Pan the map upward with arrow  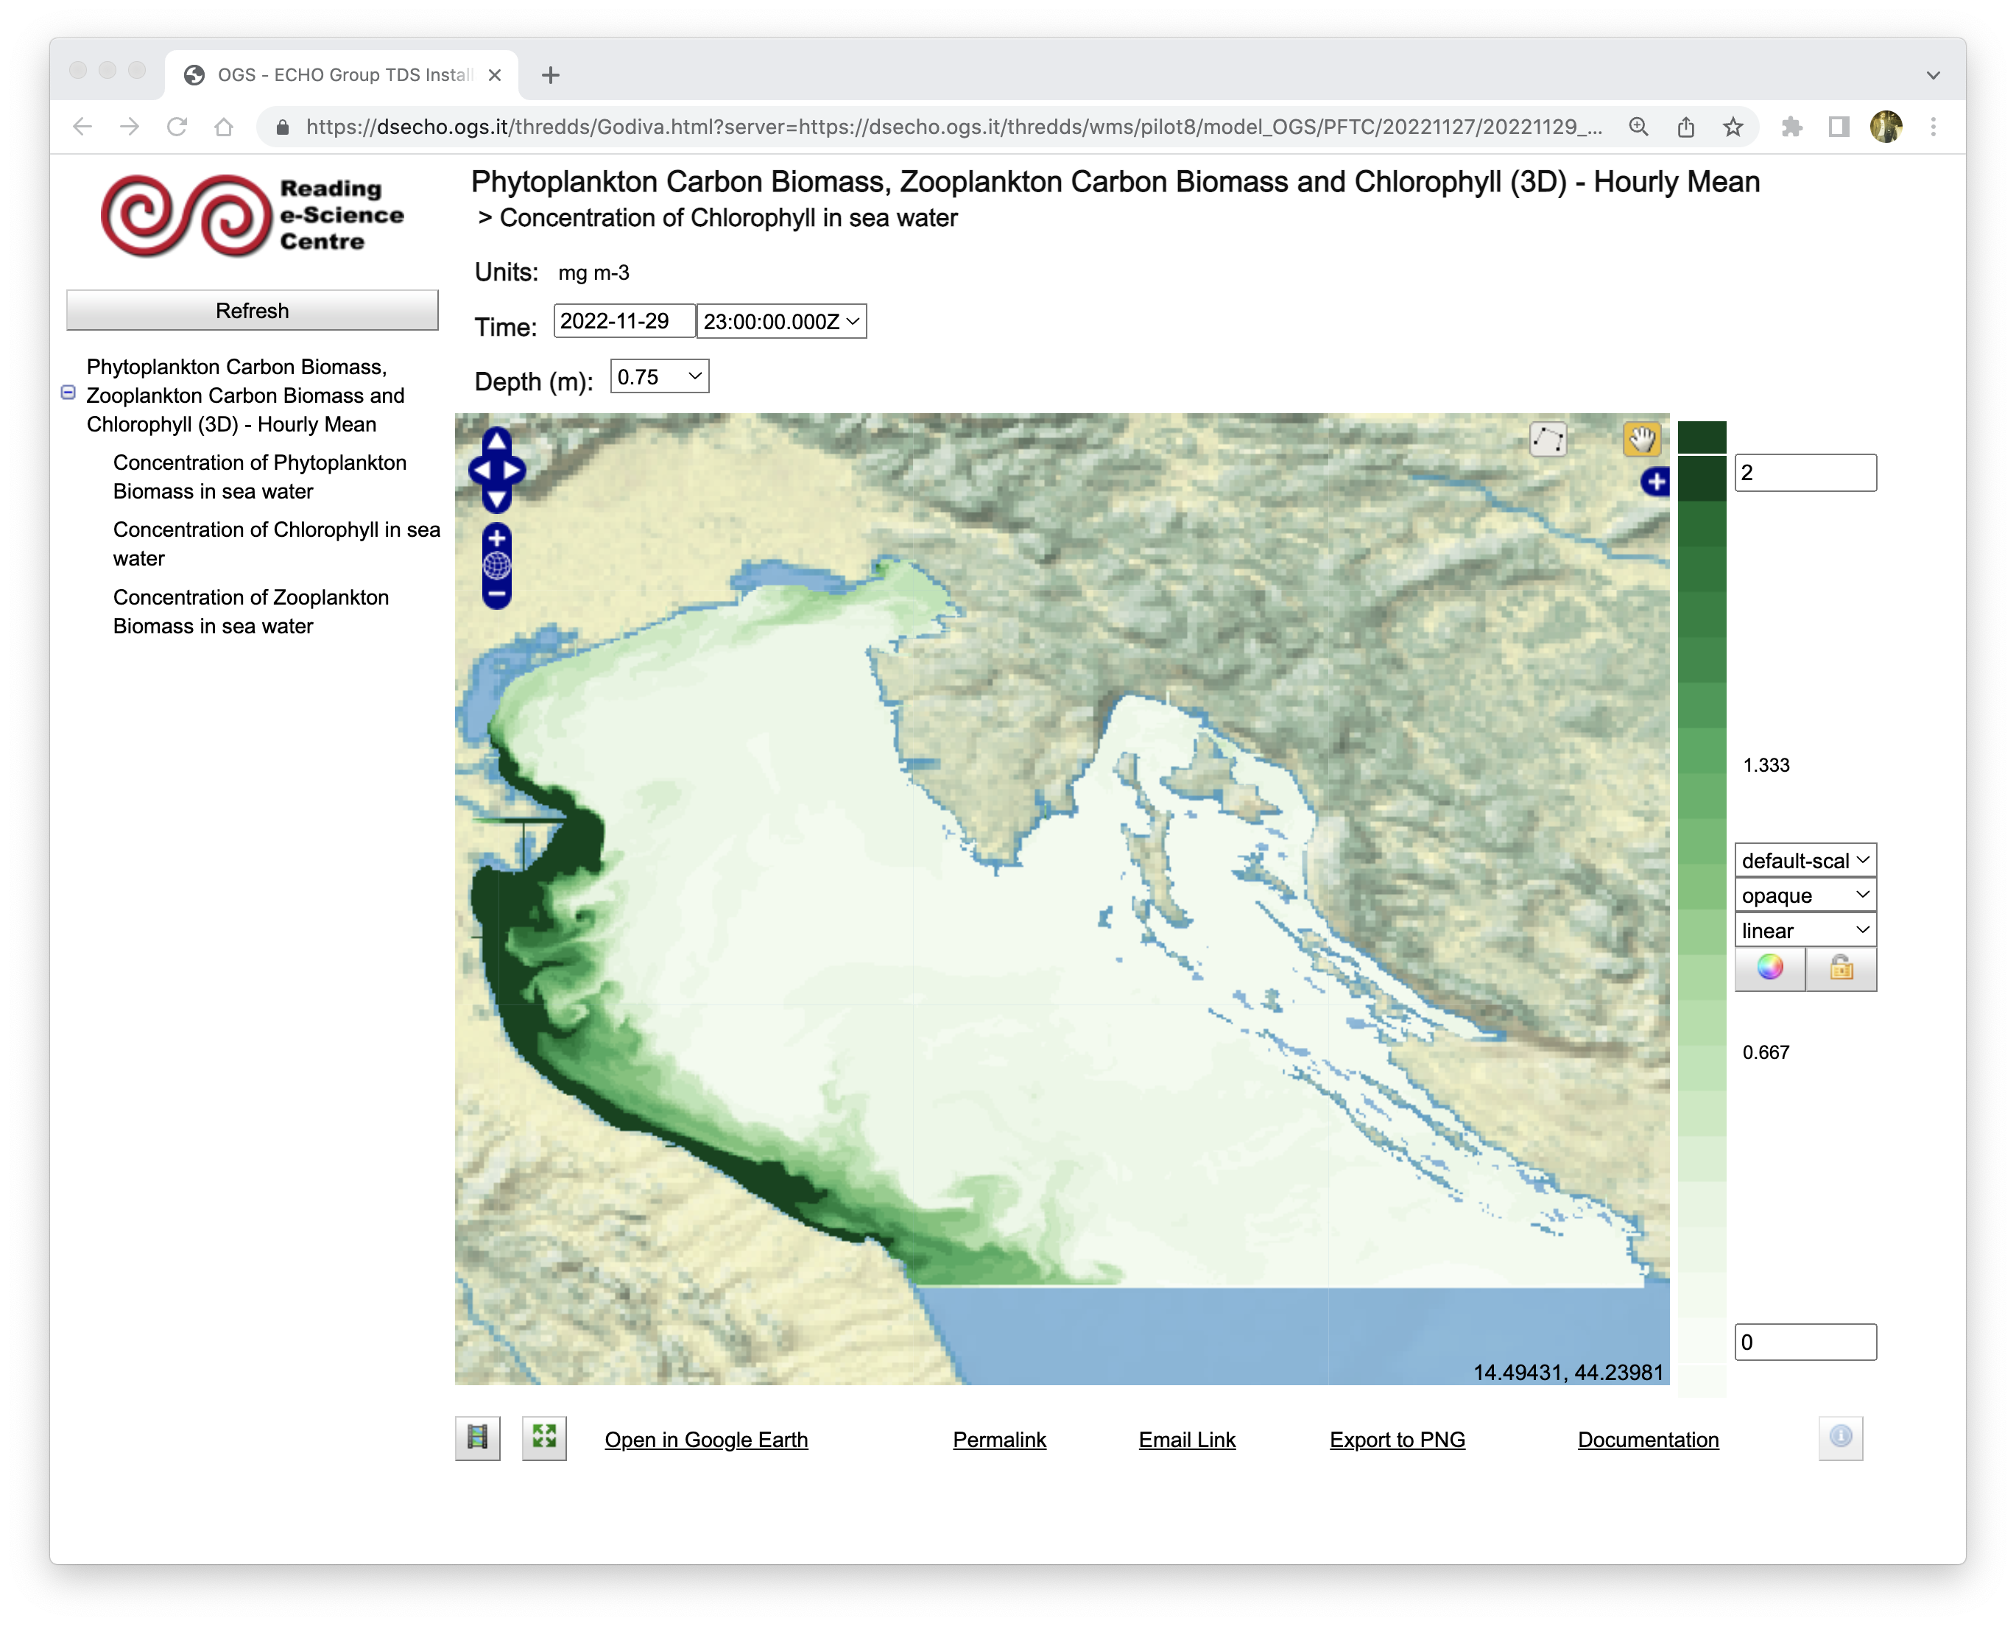pos(496,440)
